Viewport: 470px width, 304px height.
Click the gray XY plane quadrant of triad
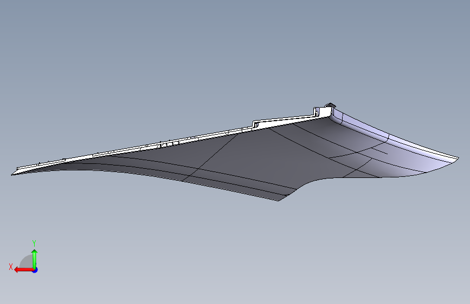27,262
